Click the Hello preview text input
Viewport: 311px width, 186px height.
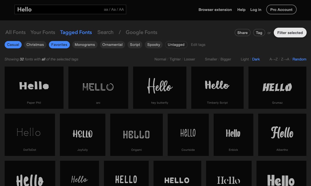coord(70,10)
